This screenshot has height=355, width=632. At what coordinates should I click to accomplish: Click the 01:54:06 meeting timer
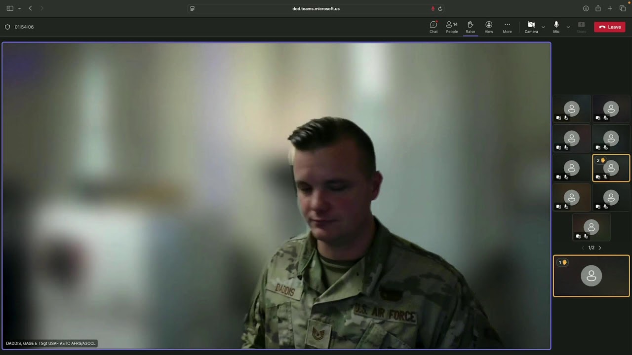coord(24,27)
